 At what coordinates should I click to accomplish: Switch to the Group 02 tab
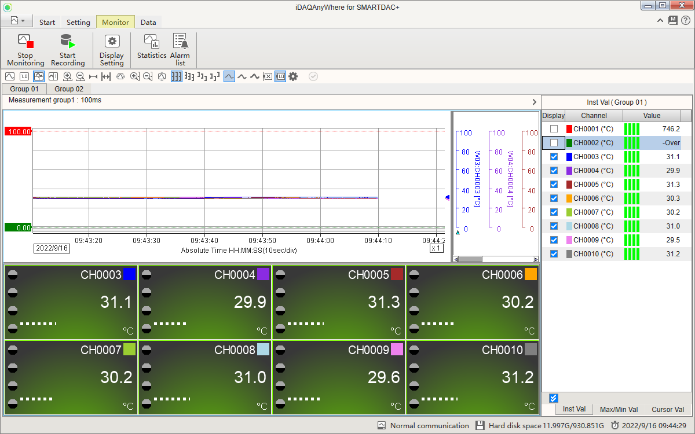pos(69,89)
